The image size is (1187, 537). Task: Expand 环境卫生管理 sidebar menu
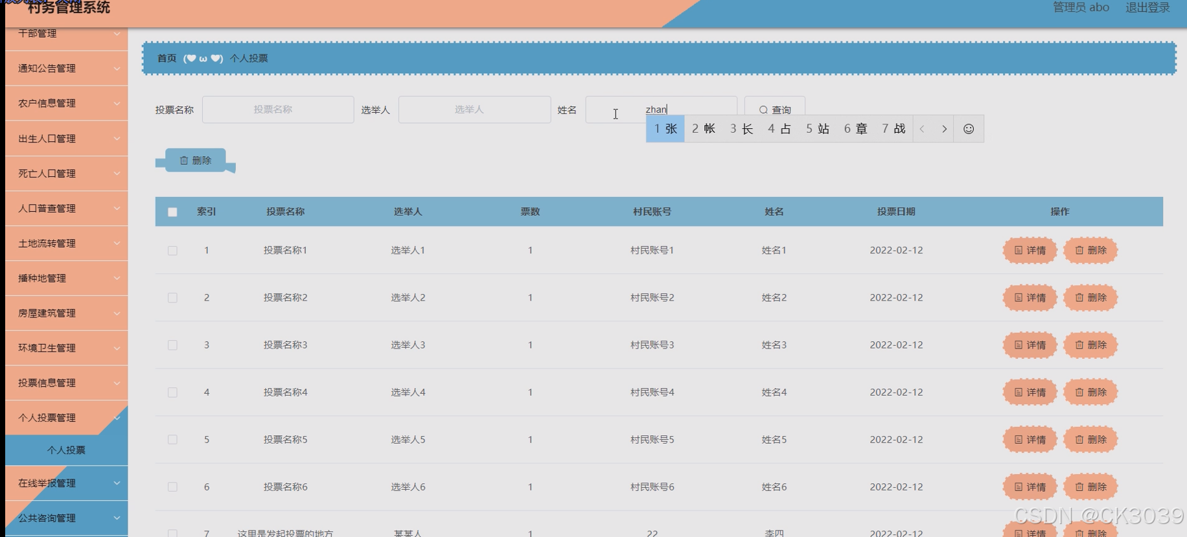tap(67, 348)
